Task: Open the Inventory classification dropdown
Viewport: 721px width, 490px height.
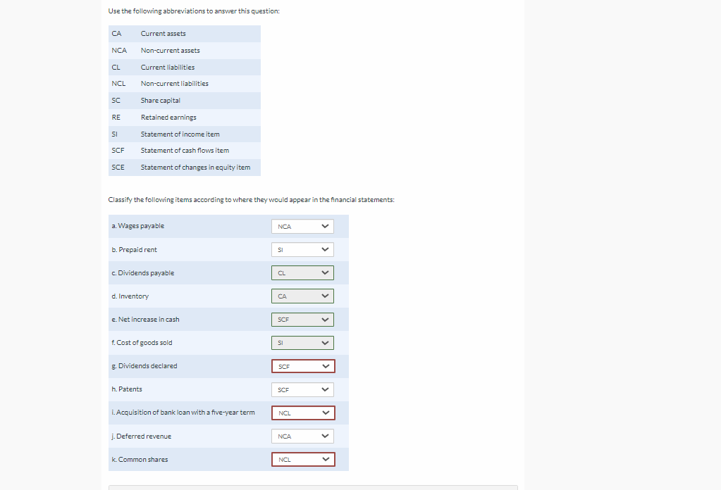Action: click(x=302, y=296)
